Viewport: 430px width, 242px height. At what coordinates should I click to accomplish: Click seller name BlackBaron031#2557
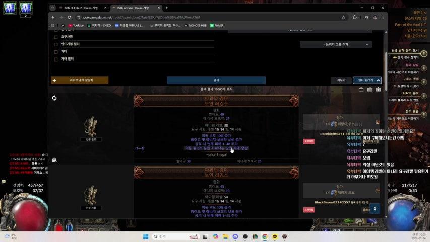tap(332, 202)
